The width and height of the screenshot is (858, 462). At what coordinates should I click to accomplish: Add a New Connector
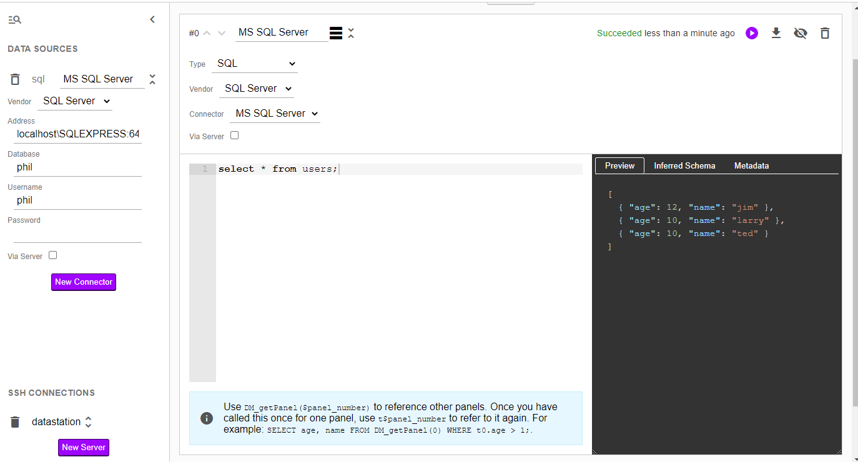pos(84,282)
